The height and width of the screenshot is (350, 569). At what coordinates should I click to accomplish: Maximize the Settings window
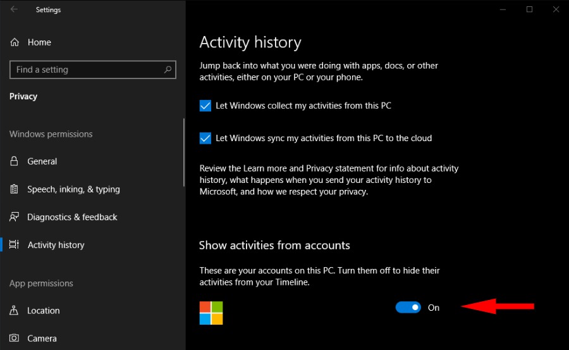[529, 9]
